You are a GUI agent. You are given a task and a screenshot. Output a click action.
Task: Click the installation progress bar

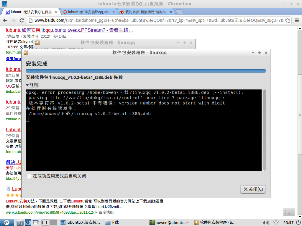point(146,71)
